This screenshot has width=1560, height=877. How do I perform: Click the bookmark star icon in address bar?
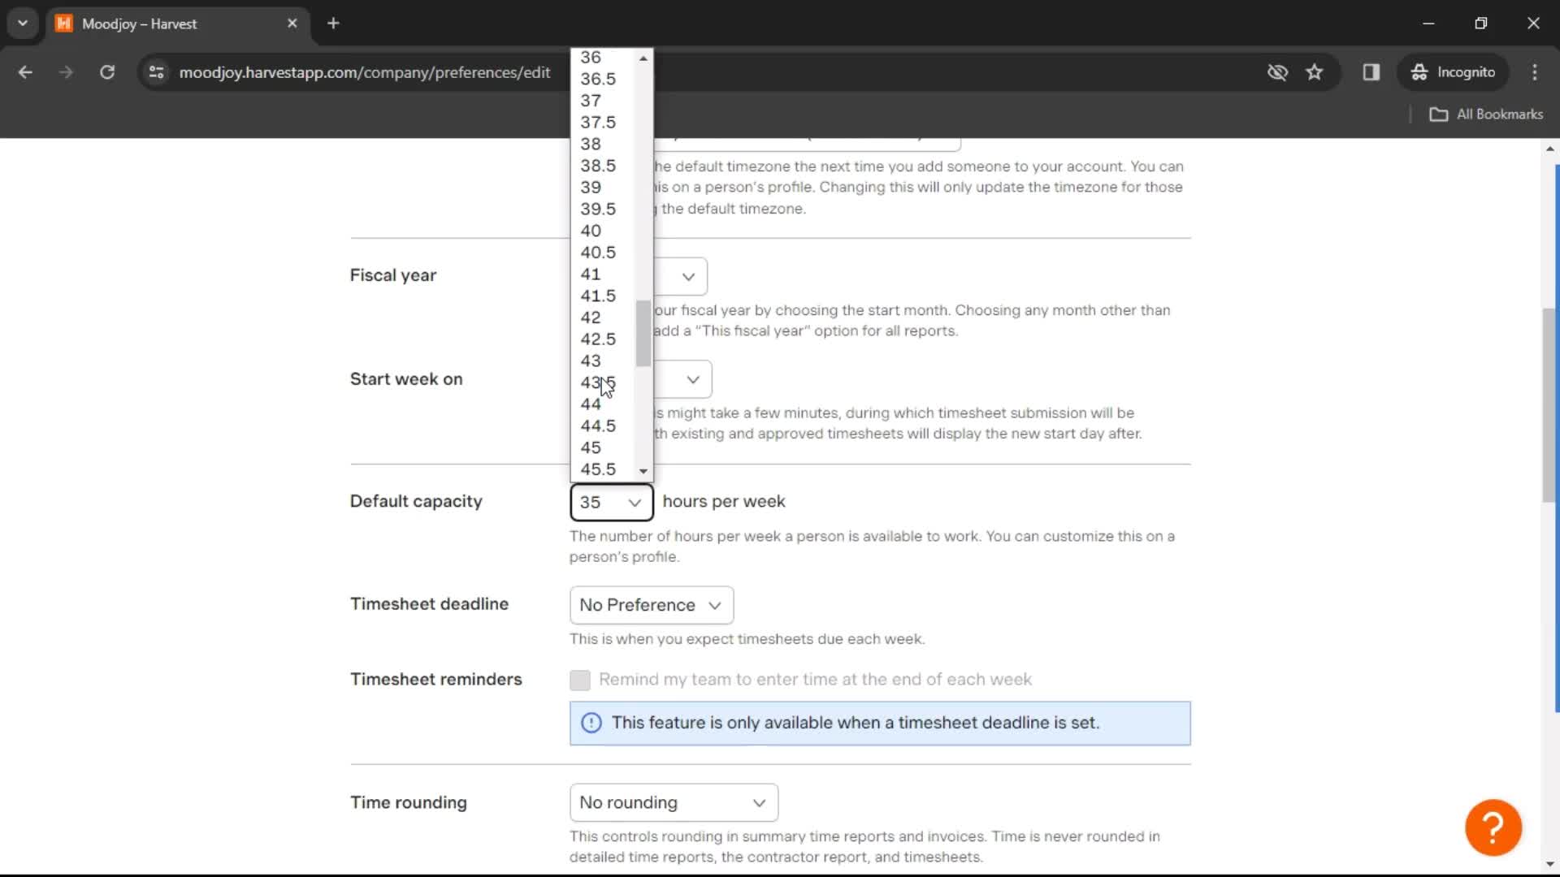click(1315, 71)
